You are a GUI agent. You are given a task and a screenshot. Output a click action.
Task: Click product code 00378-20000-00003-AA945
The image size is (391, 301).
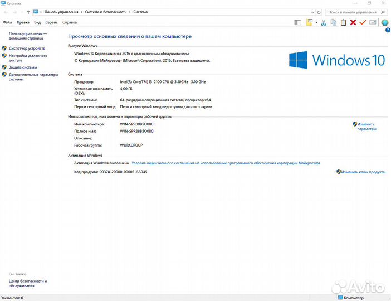(x=123, y=172)
